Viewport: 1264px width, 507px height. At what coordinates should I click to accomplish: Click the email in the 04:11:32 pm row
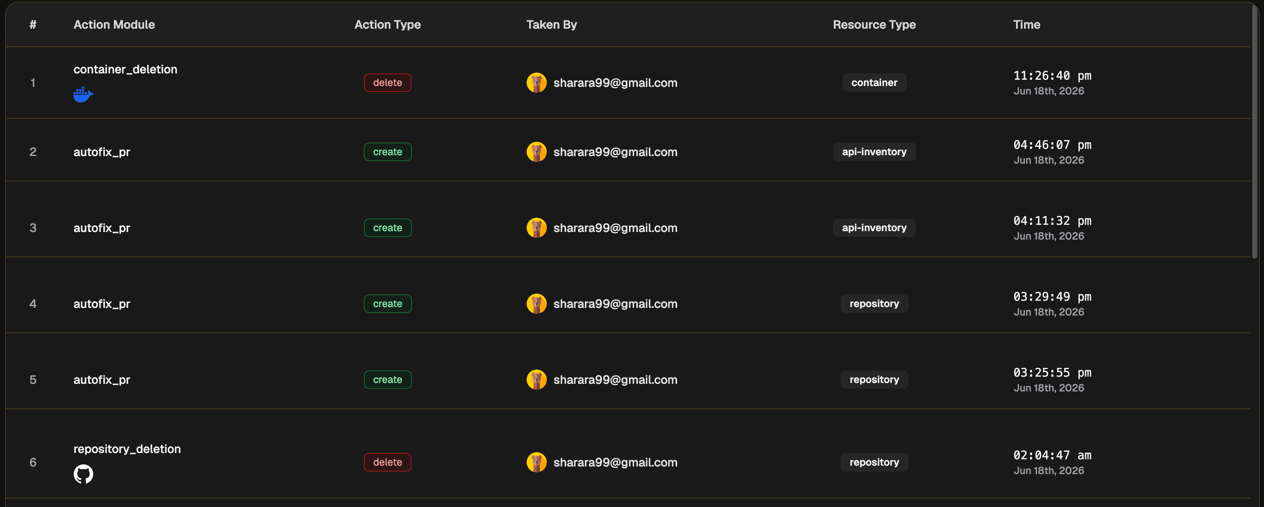(615, 228)
